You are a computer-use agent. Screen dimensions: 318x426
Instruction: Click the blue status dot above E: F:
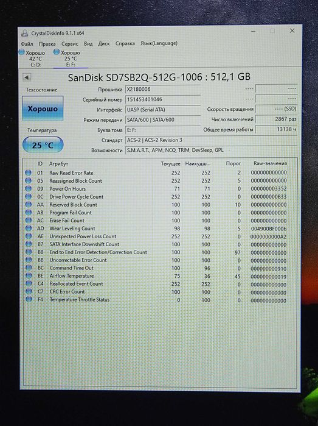(57, 52)
